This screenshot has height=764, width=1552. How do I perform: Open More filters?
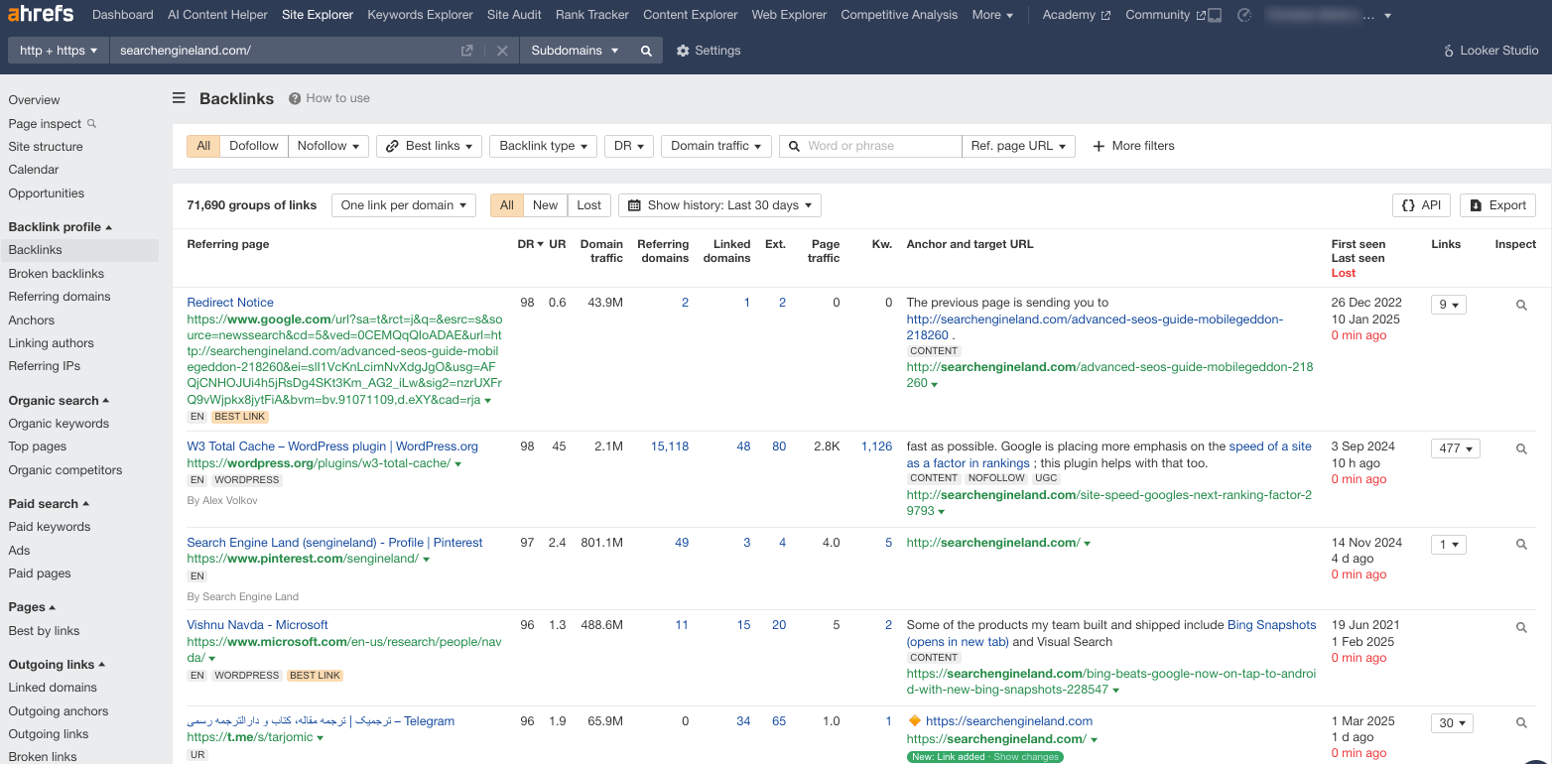click(x=1133, y=146)
